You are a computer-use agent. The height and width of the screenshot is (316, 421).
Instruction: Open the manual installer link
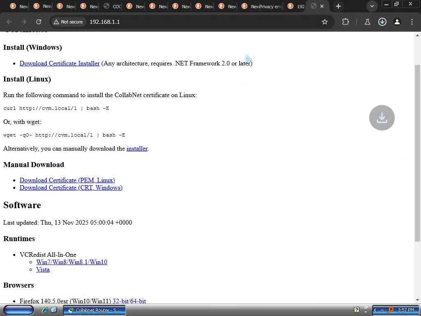137,149
